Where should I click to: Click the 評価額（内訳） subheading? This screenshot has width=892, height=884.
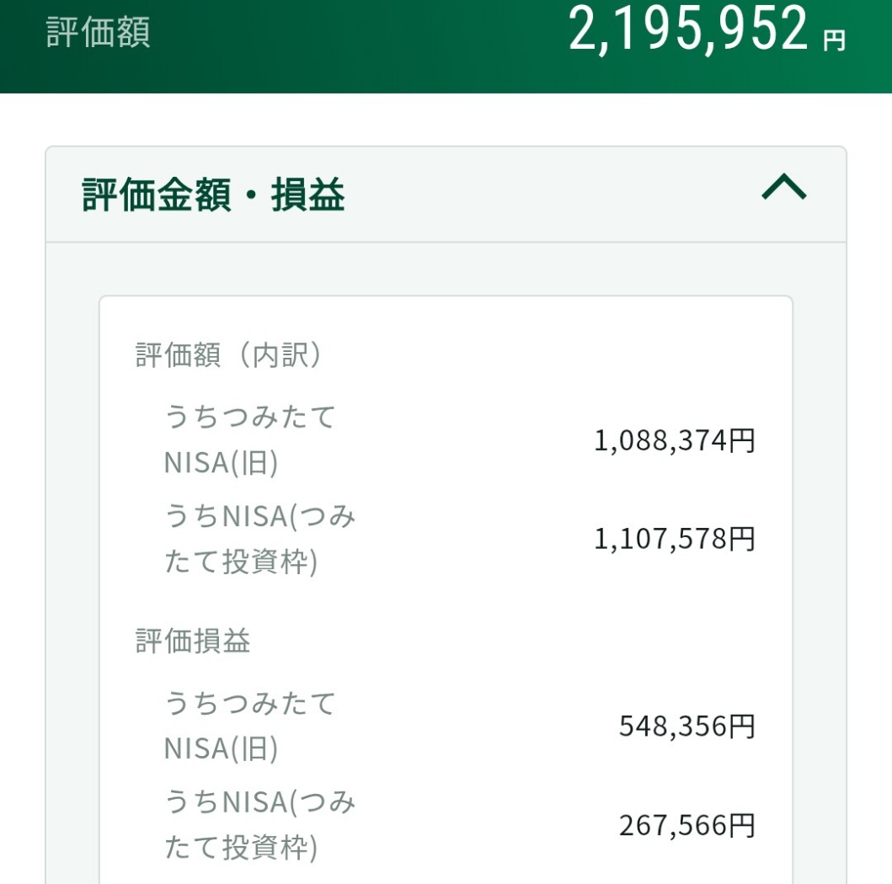coord(229,355)
